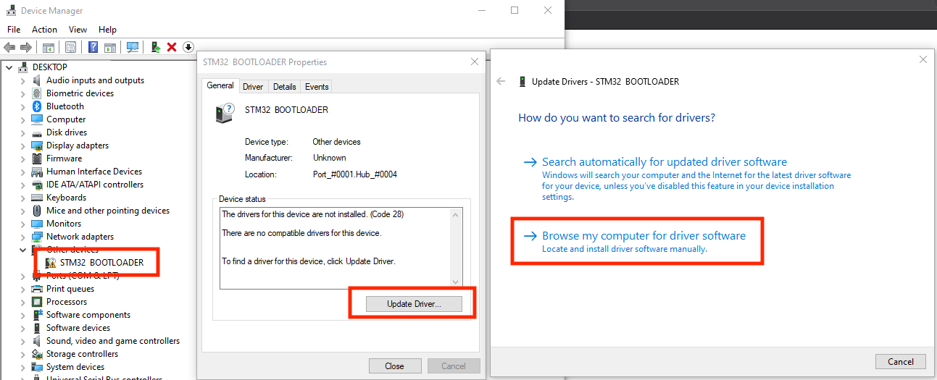Switch to the Driver tab
This screenshot has width=937, height=380.
[x=253, y=87]
